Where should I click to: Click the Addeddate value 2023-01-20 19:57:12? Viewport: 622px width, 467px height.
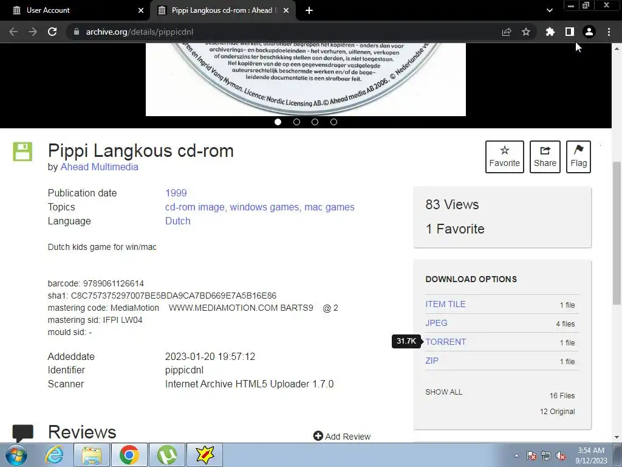(210, 356)
